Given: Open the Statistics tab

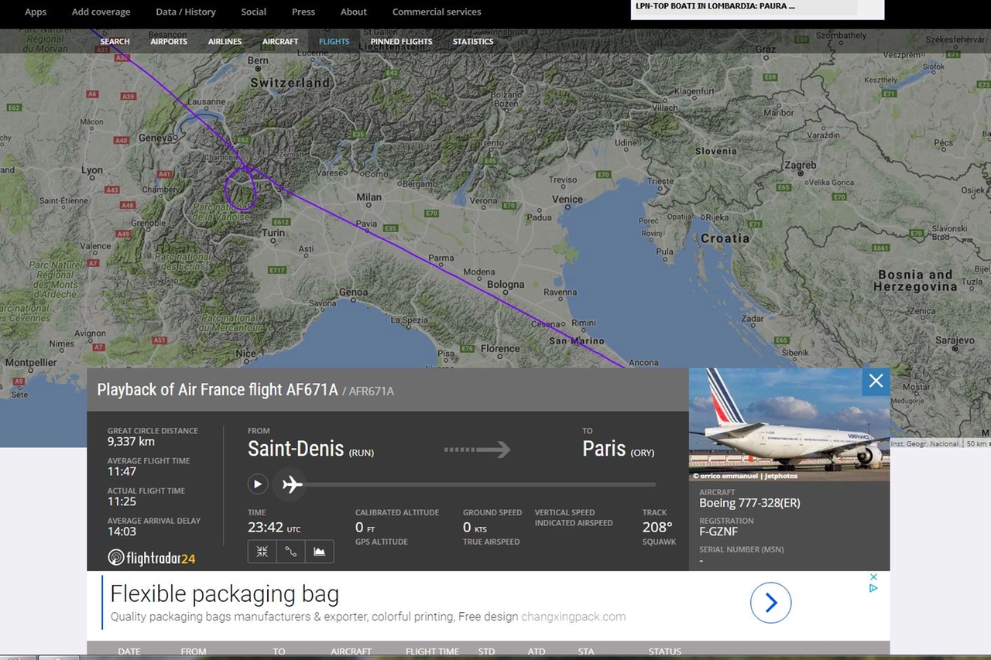Looking at the screenshot, I should [473, 42].
